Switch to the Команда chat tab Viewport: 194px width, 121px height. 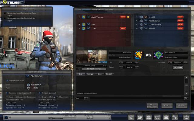pyautogui.click(x=90, y=74)
